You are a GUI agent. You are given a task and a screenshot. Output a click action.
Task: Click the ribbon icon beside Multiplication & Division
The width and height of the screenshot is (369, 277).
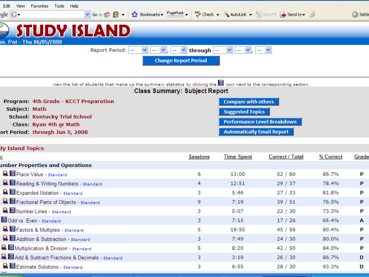(4, 247)
